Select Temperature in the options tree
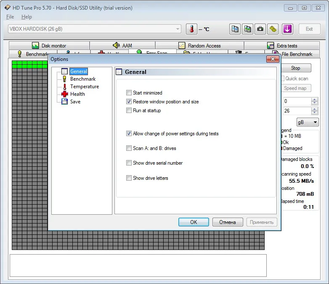 coord(85,87)
